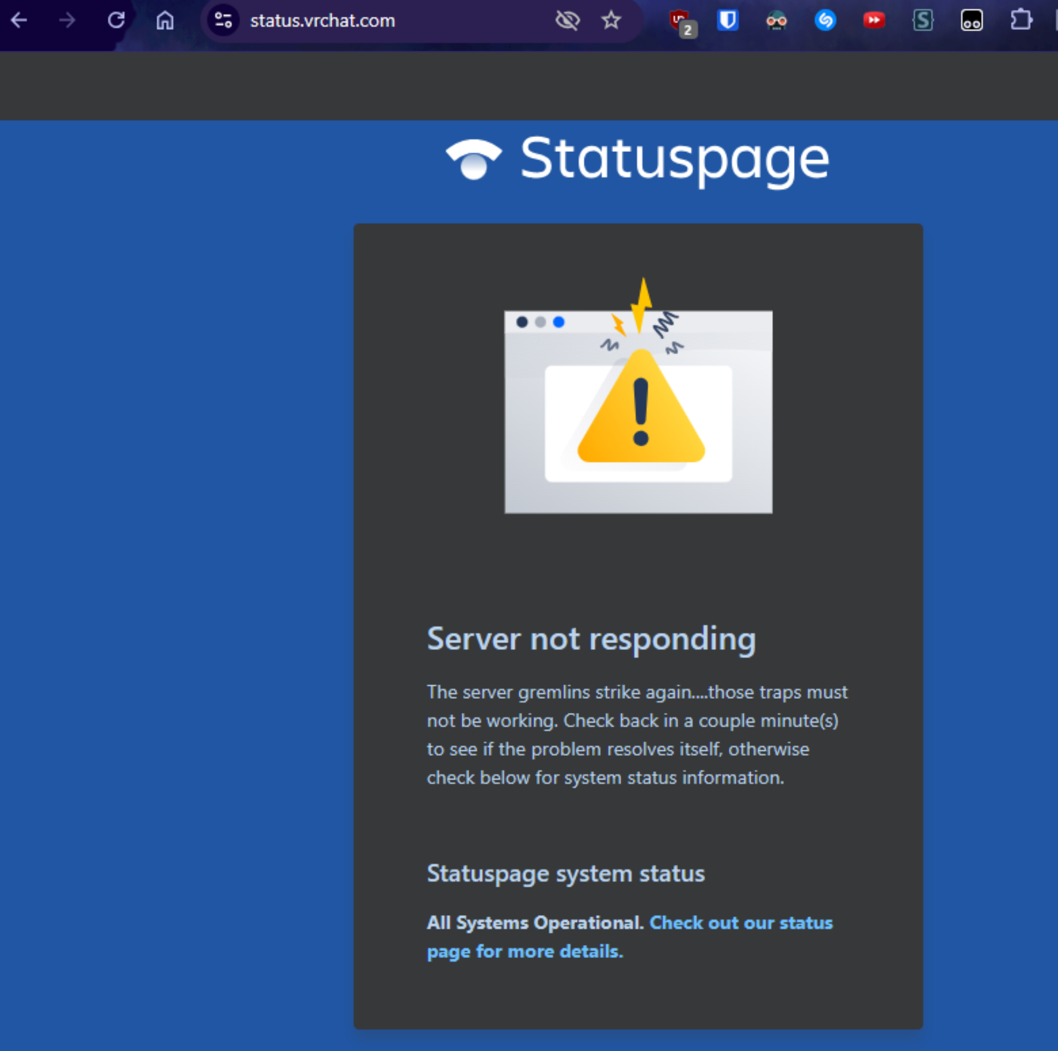Click the 'Server not responding' heading

coord(591,639)
